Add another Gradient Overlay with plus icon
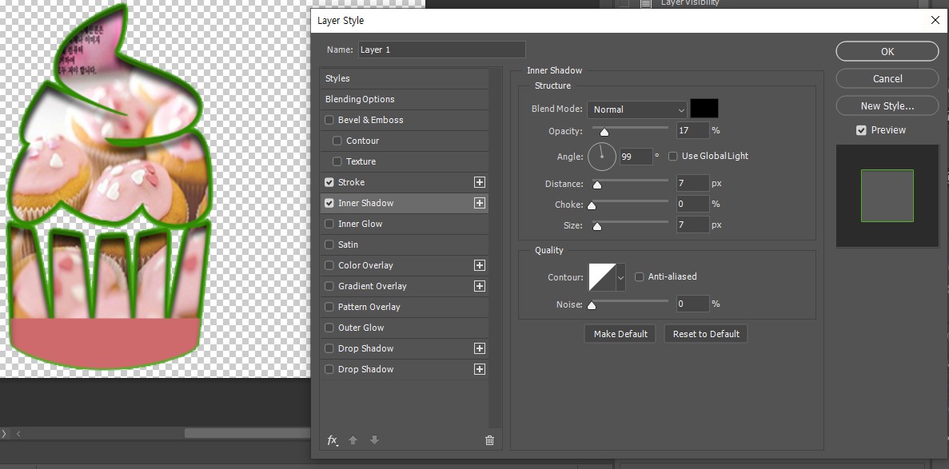Viewport: 949px width, 469px height. point(480,286)
